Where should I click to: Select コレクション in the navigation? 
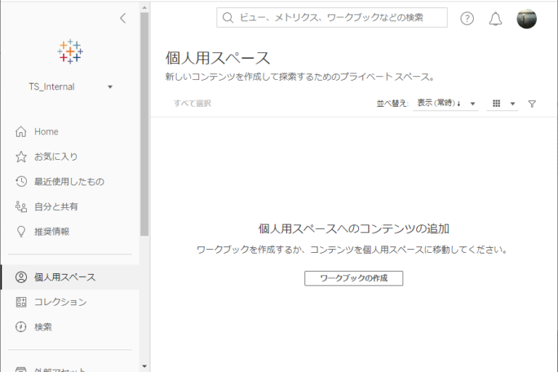tap(60, 302)
